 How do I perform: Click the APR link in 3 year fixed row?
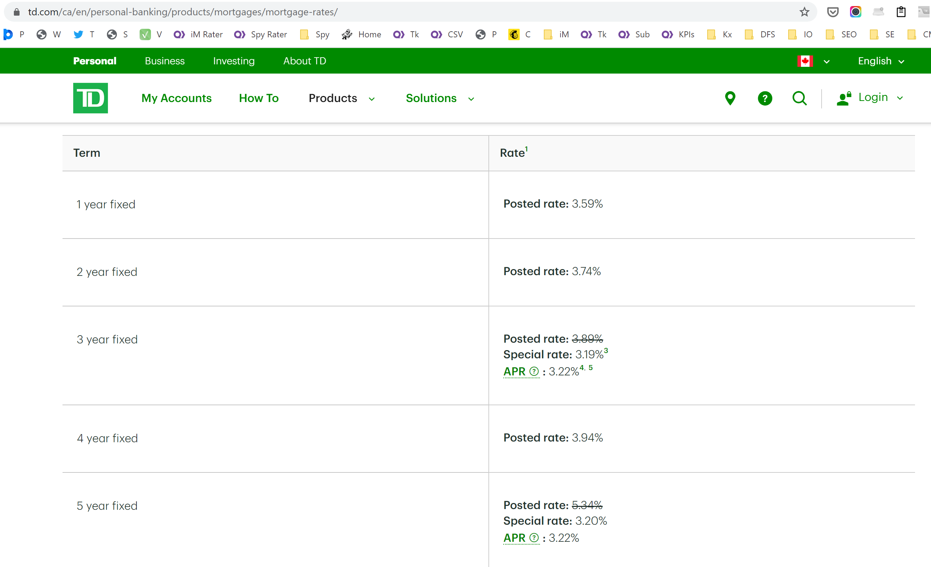(514, 371)
